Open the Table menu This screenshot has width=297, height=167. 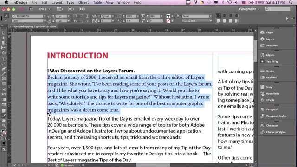click(97, 2)
